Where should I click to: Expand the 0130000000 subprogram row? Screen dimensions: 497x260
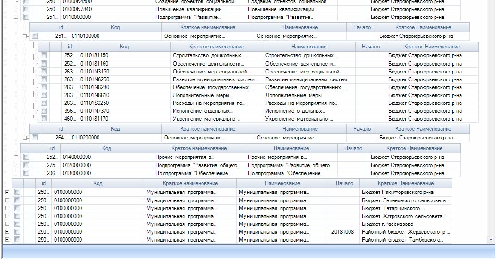point(16,173)
